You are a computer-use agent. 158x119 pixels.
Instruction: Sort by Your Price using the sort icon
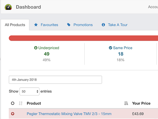tap(126, 103)
